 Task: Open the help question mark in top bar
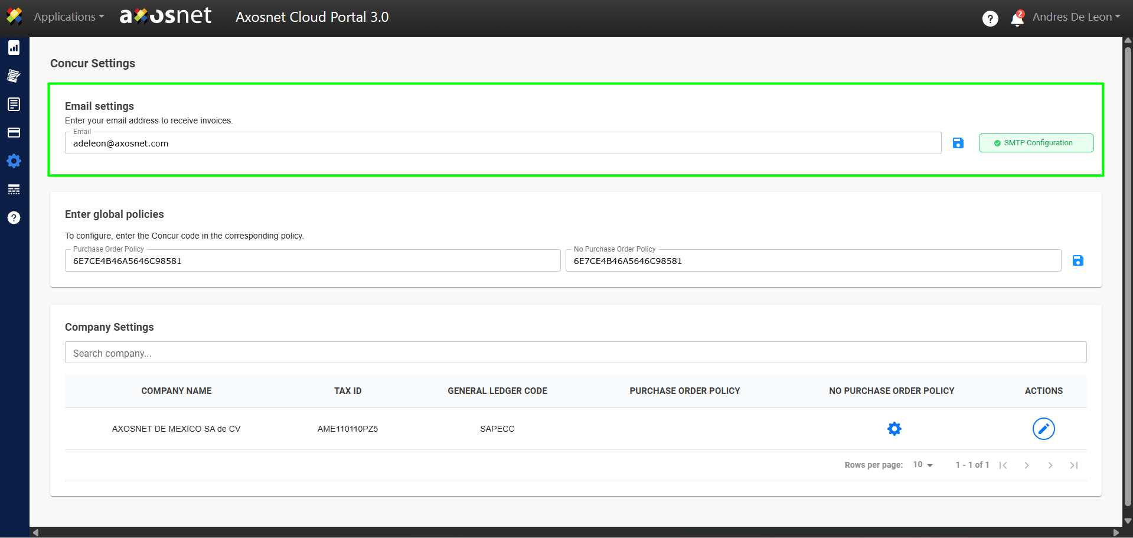(x=990, y=19)
